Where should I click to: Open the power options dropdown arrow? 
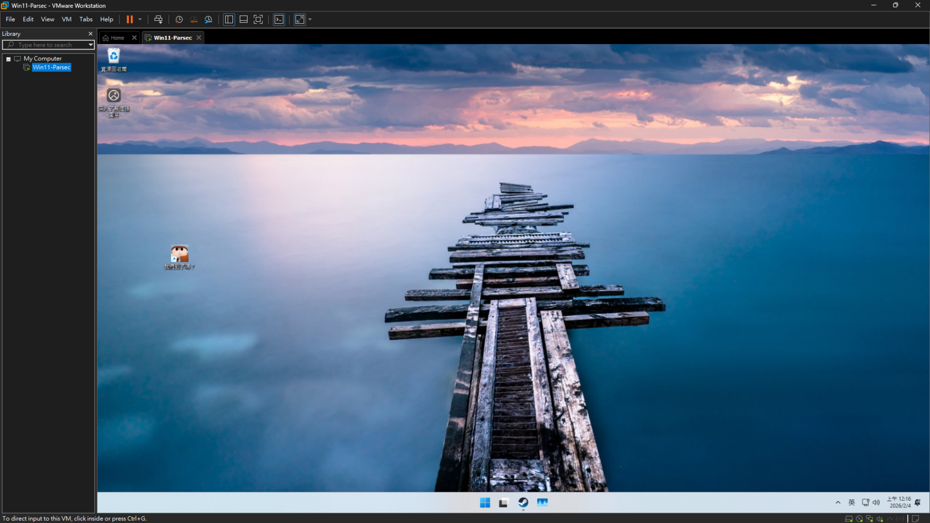click(140, 20)
